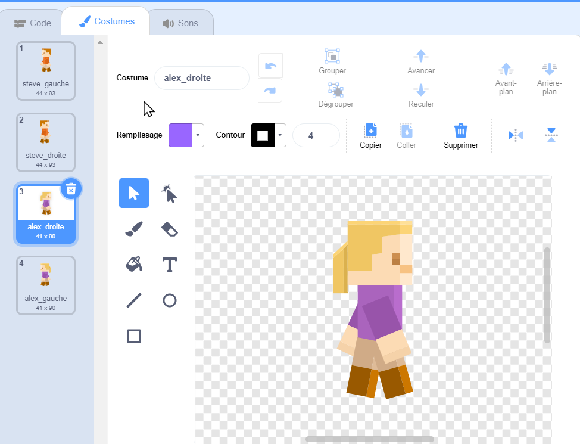Click the canvas vertical scrollbar
This screenshot has width=580, height=444.
[x=547, y=295]
